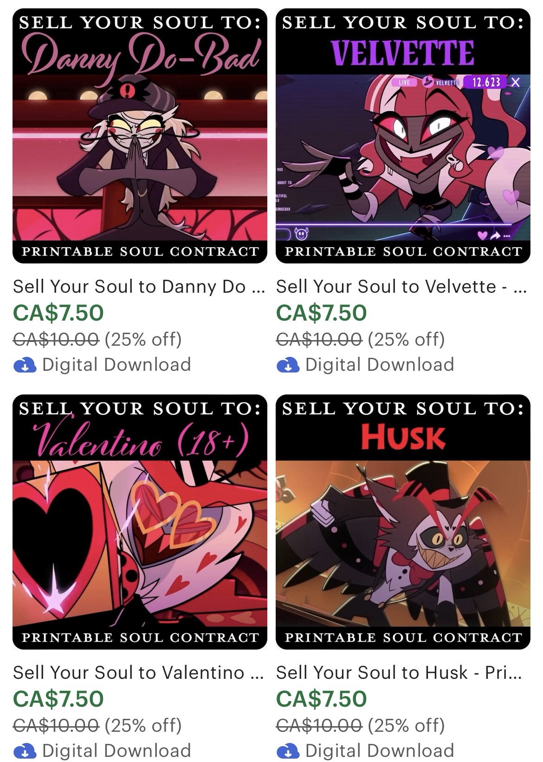Click the share arrow icon in Velvette image
This screenshot has height=762, width=543.
click(495, 236)
